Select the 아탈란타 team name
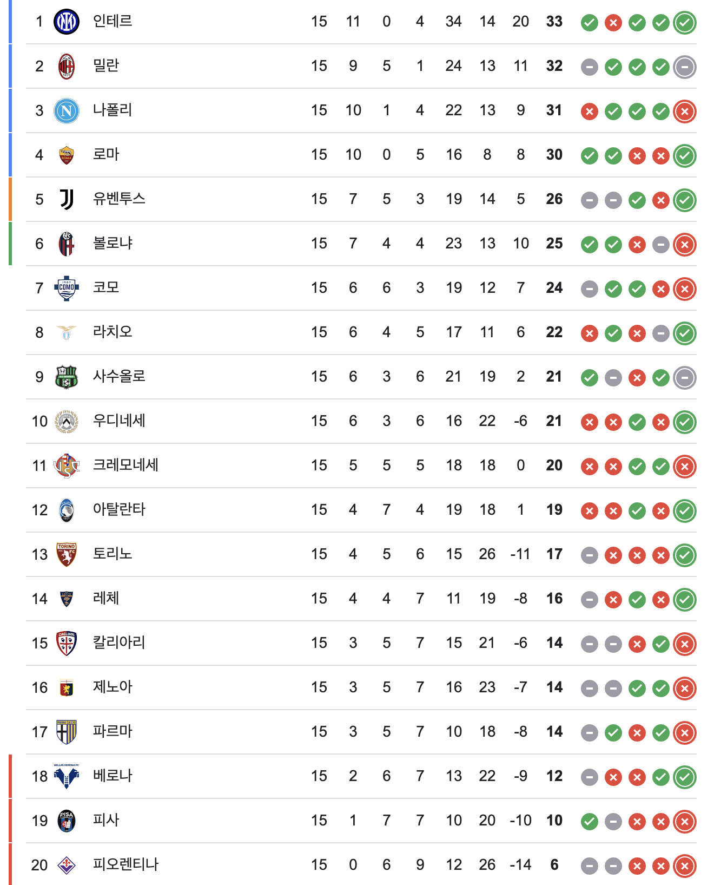 119,510
